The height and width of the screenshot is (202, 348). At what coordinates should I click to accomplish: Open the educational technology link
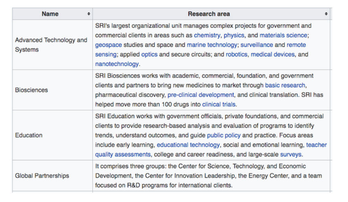[x=188, y=145]
